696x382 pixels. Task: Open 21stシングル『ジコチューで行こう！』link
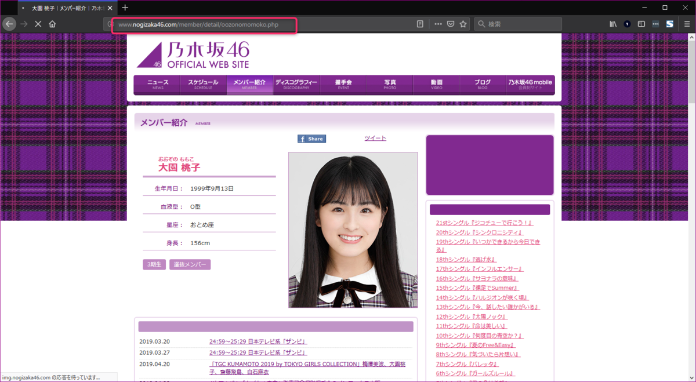click(484, 223)
